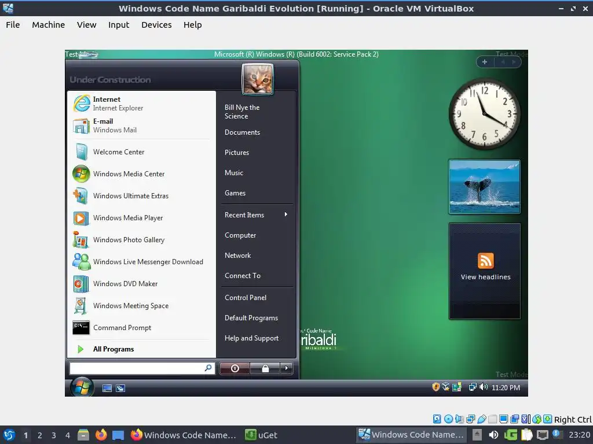Click the cat user account picture
593x444 pixels.
point(258,79)
